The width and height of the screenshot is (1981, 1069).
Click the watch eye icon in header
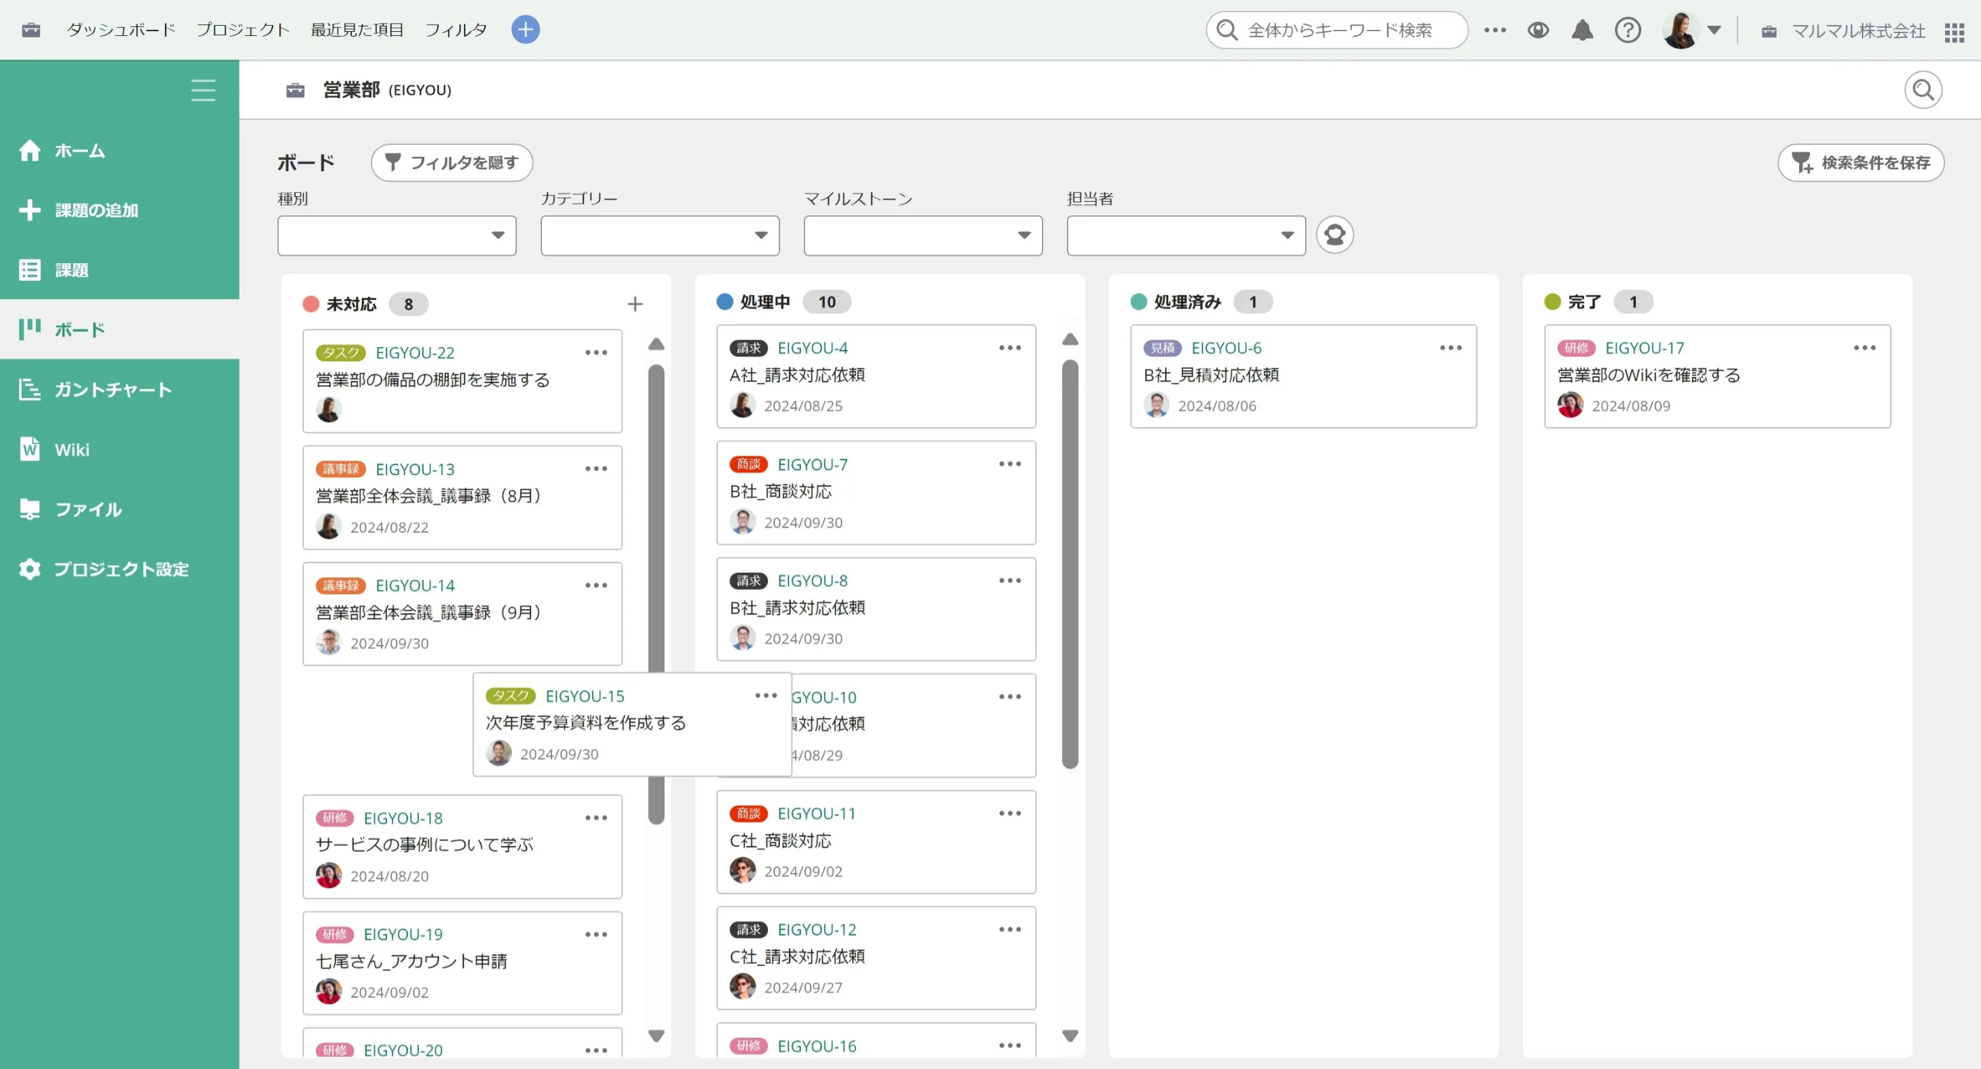tap(1537, 30)
